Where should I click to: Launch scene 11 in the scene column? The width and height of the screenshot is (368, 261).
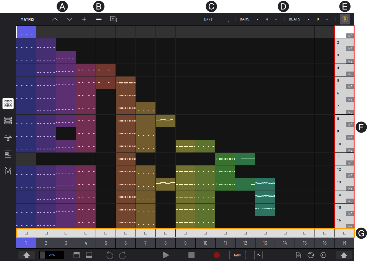[x=344, y=159]
